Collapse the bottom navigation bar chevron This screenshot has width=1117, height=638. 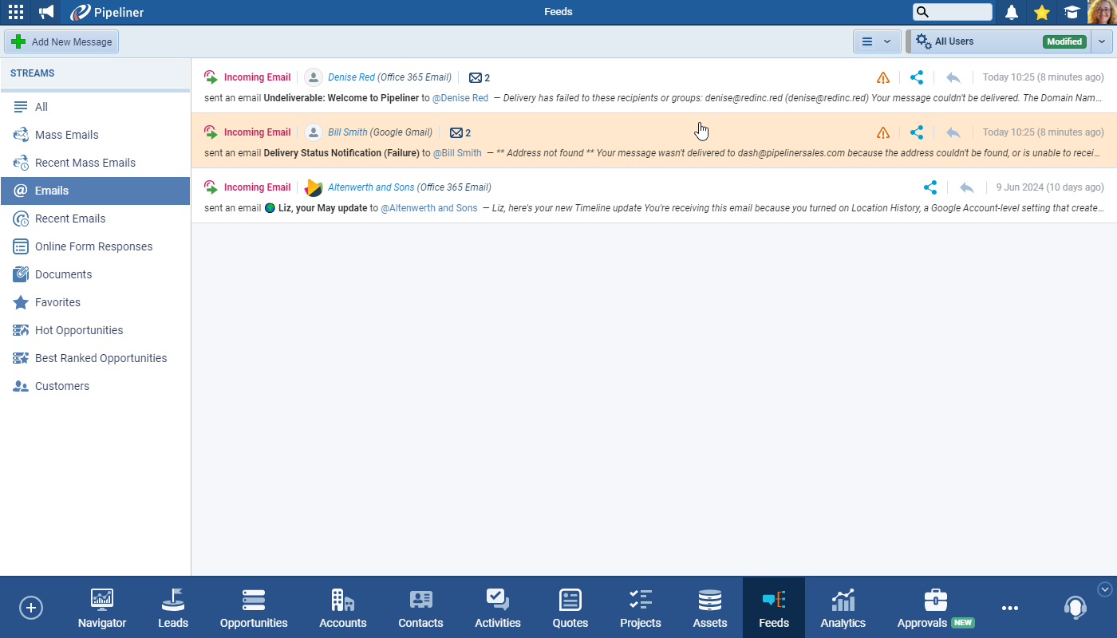point(1104,589)
